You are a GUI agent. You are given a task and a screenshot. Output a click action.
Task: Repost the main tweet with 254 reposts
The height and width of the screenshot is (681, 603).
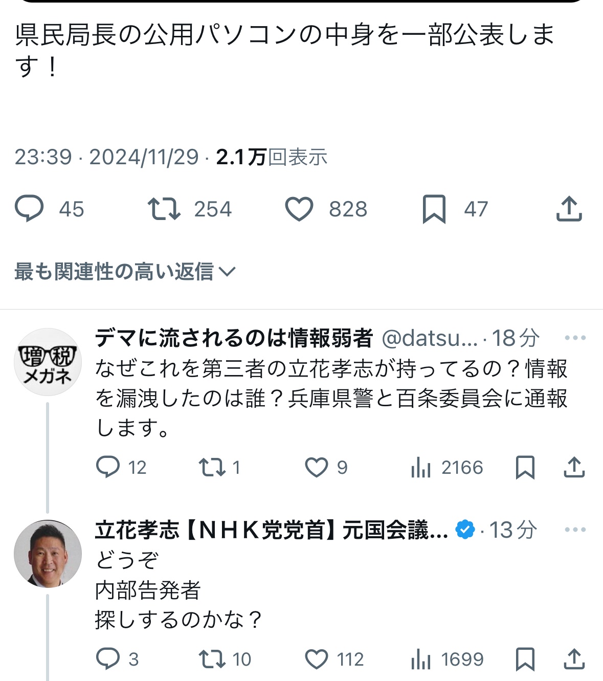164,209
